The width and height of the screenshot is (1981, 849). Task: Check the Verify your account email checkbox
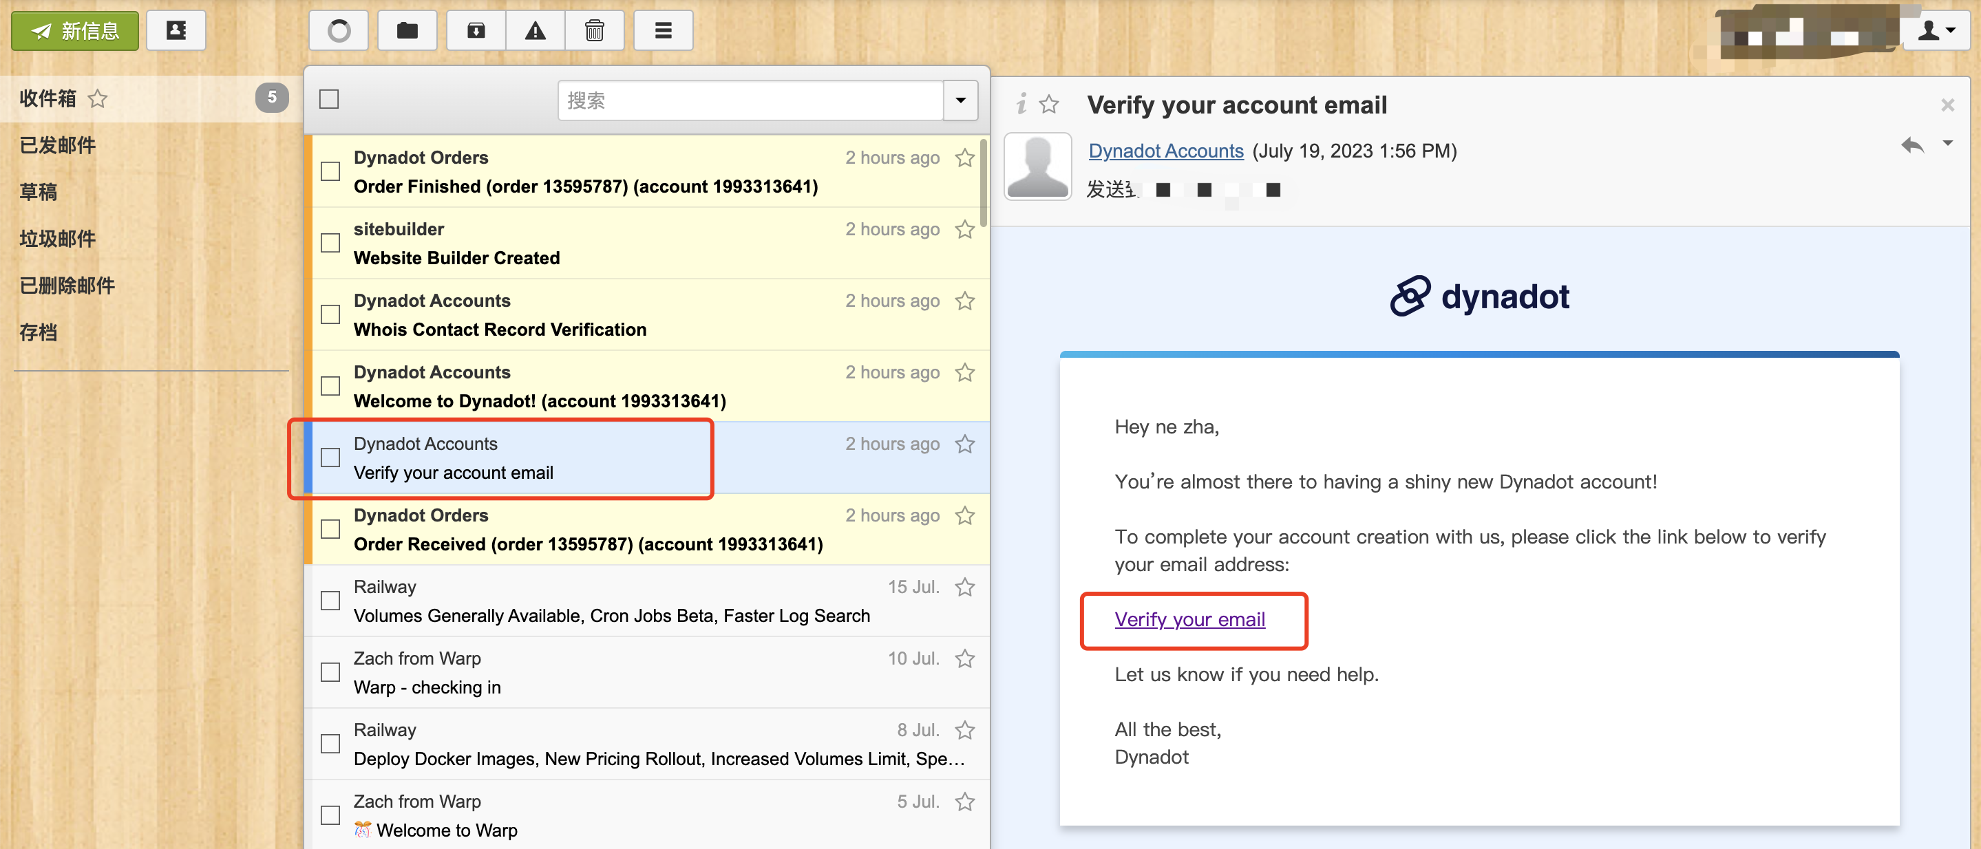(330, 457)
